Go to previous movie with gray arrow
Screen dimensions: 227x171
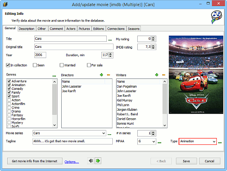[91, 161]
